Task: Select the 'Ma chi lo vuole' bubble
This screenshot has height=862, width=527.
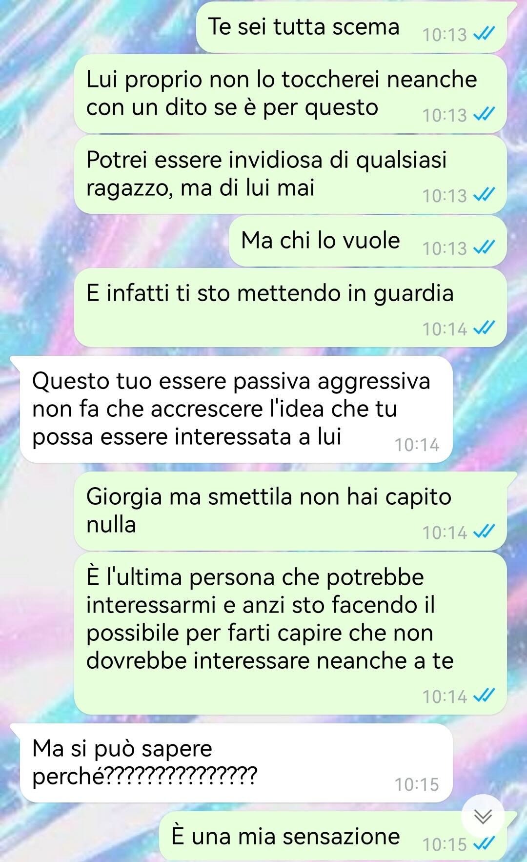Action: (x=367, y=241)
